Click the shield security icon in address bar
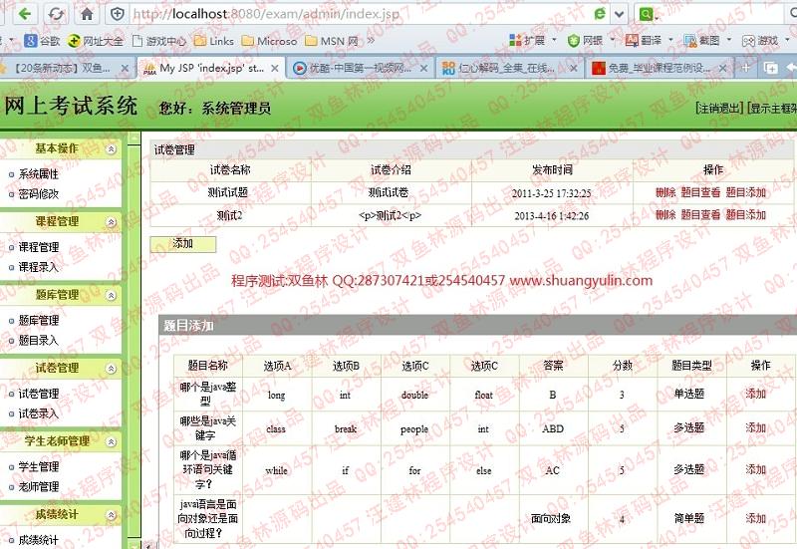This screenshot has width=797, height=549. coord(118,14)
